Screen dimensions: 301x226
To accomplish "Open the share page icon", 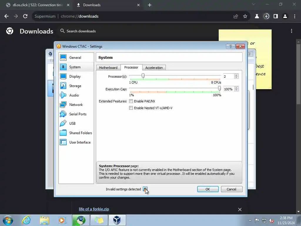I will click(236, 16).
